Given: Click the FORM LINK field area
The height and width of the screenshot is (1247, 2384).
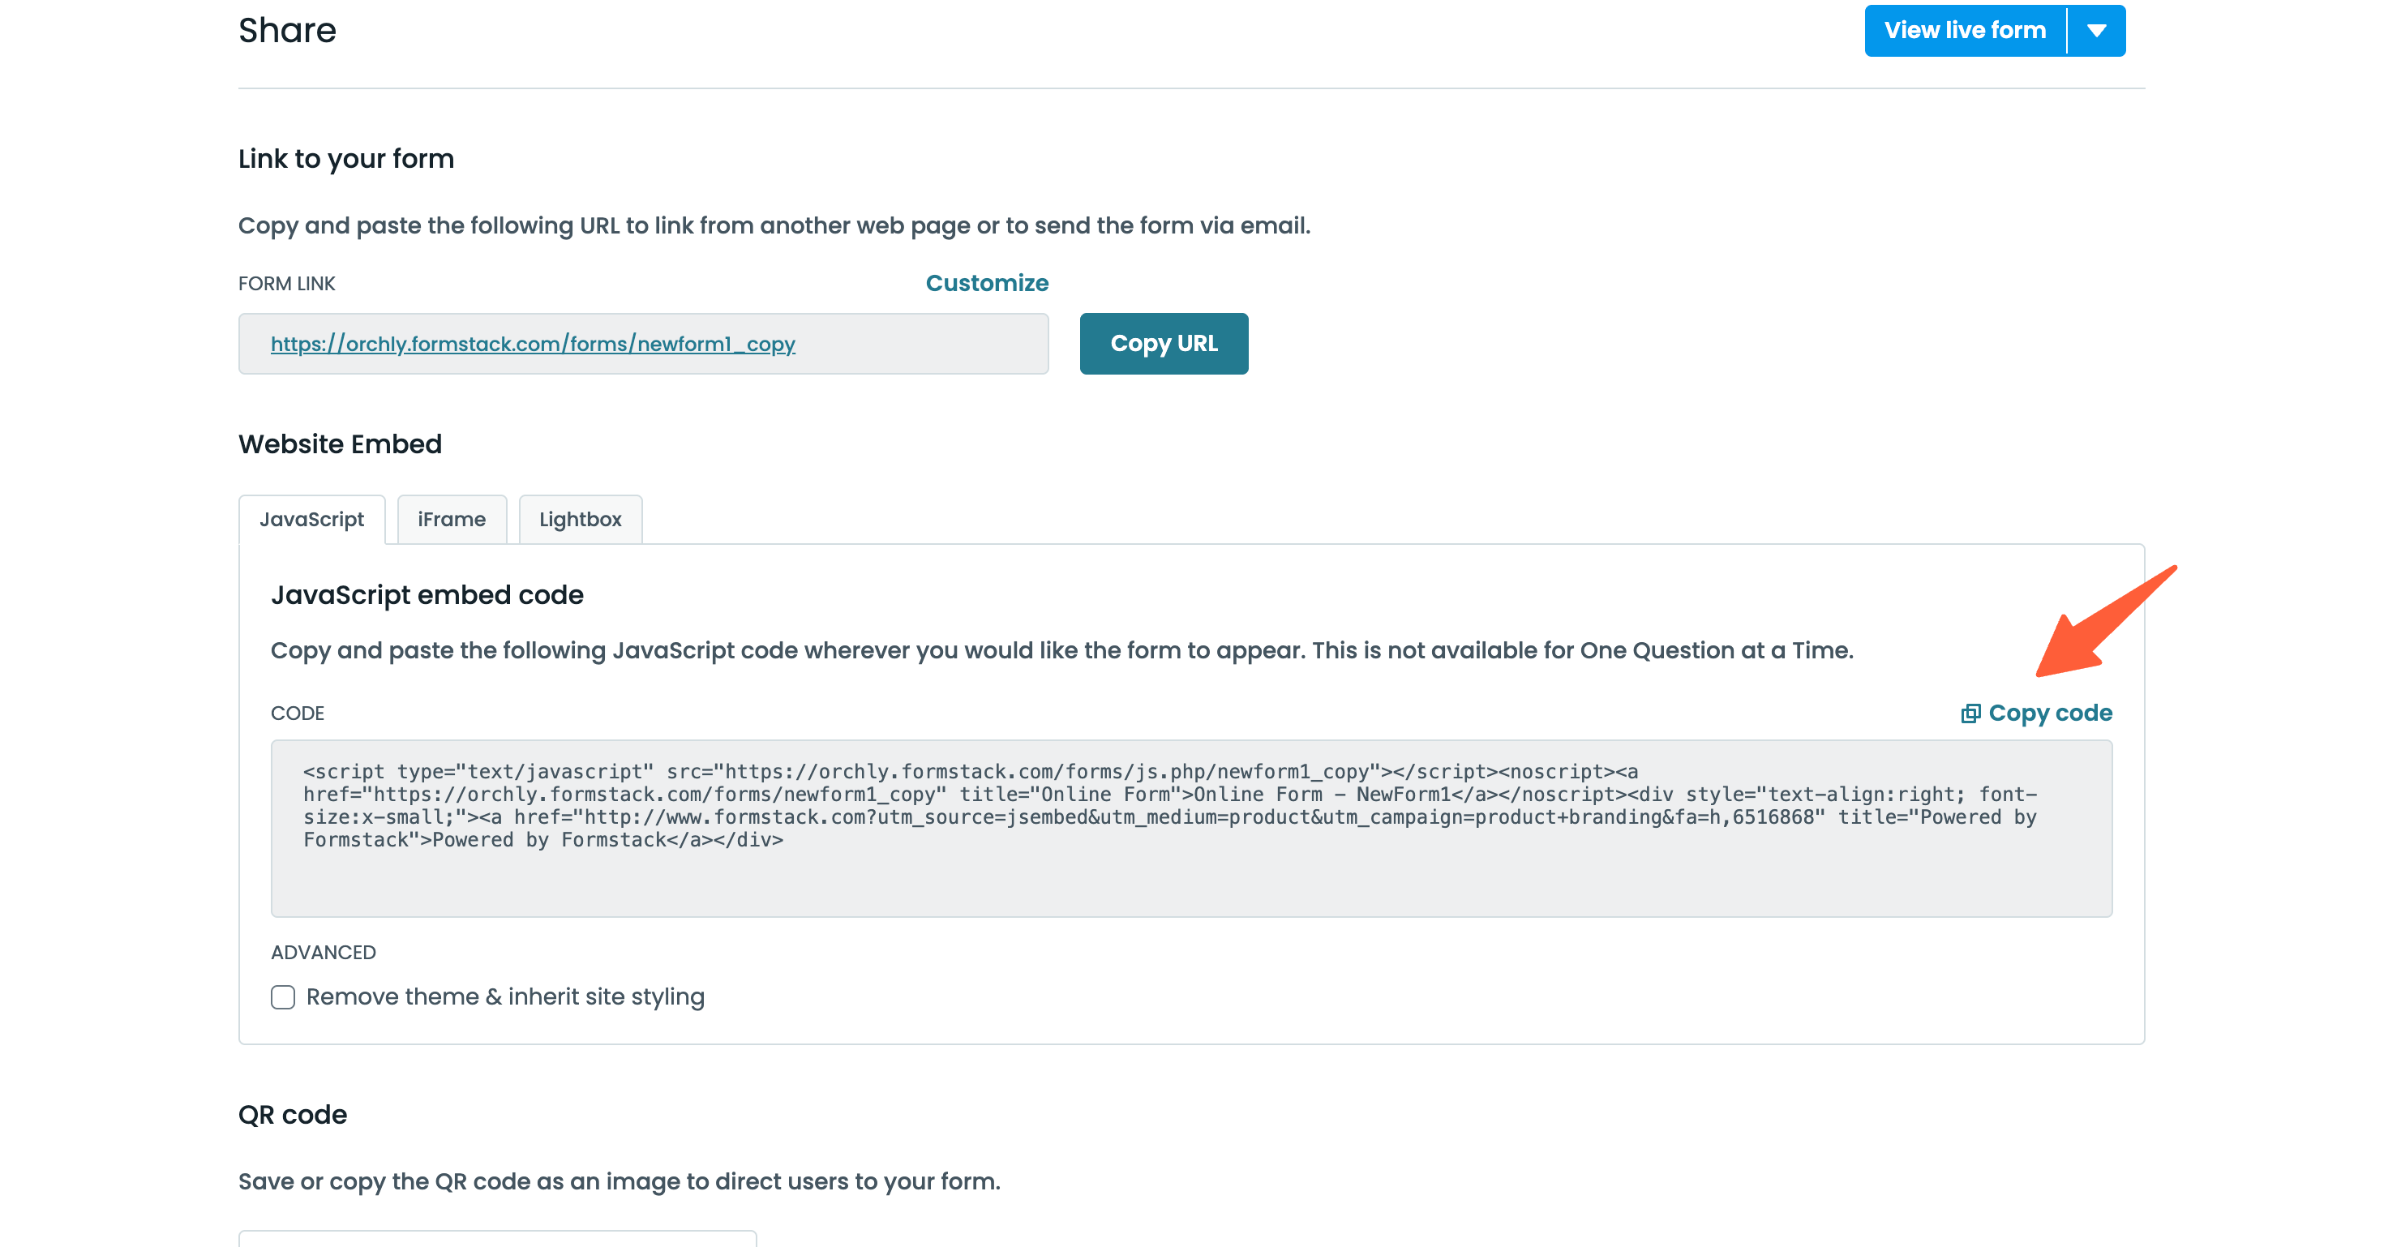Looking at the screenshot, I should pyautogui.click(x=643, y=344).
